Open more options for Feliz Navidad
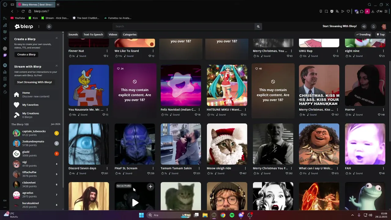Screen dimensions: 391x220 (x=199, y=110)
